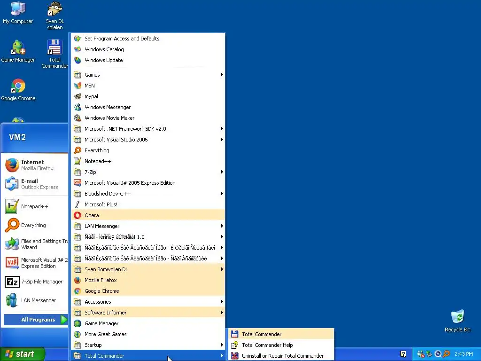Viewport: 481px width, 361px height.
Task: Launch Sven DL spielen desktop shortcut
Action: pos(55,16)
